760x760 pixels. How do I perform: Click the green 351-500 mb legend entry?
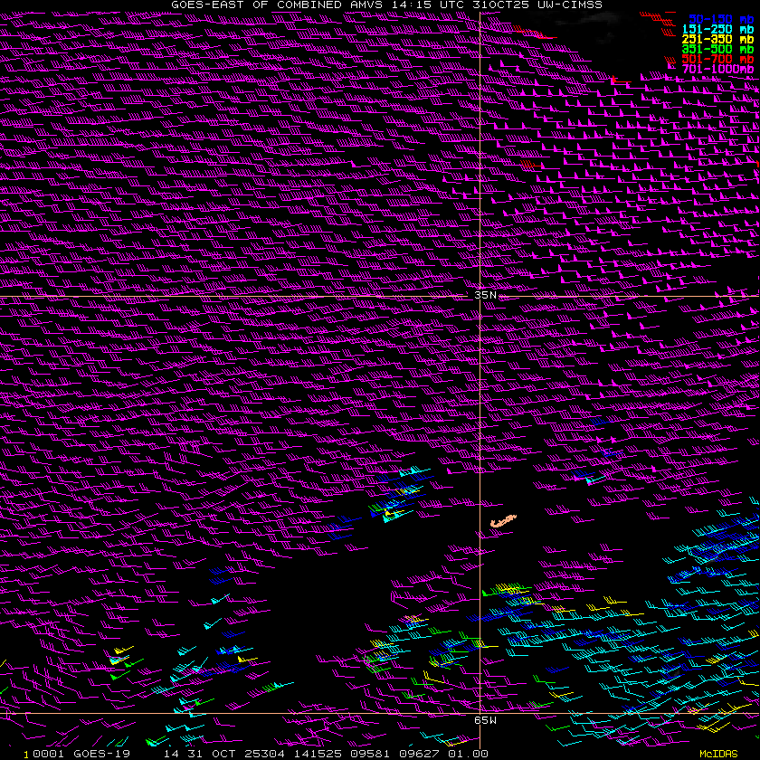click(717, 49)
